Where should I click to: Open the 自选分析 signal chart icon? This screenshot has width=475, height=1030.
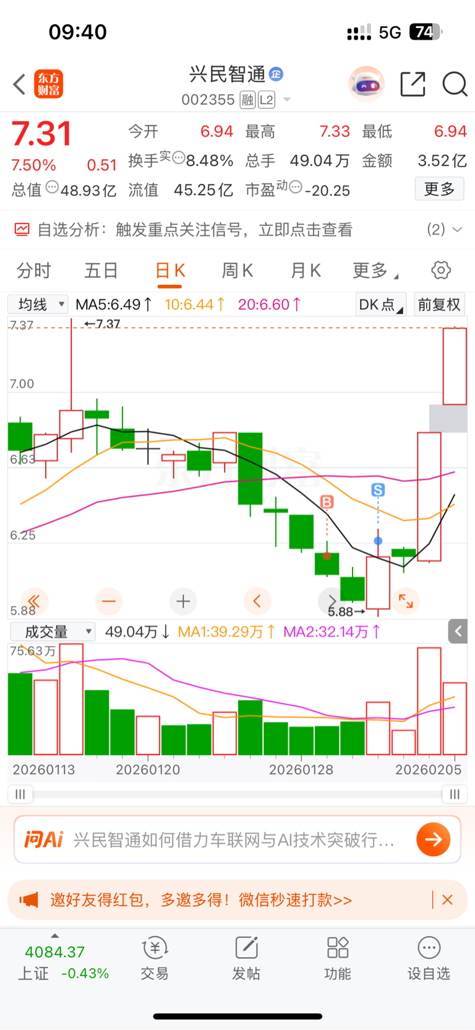tap(22, 230)
